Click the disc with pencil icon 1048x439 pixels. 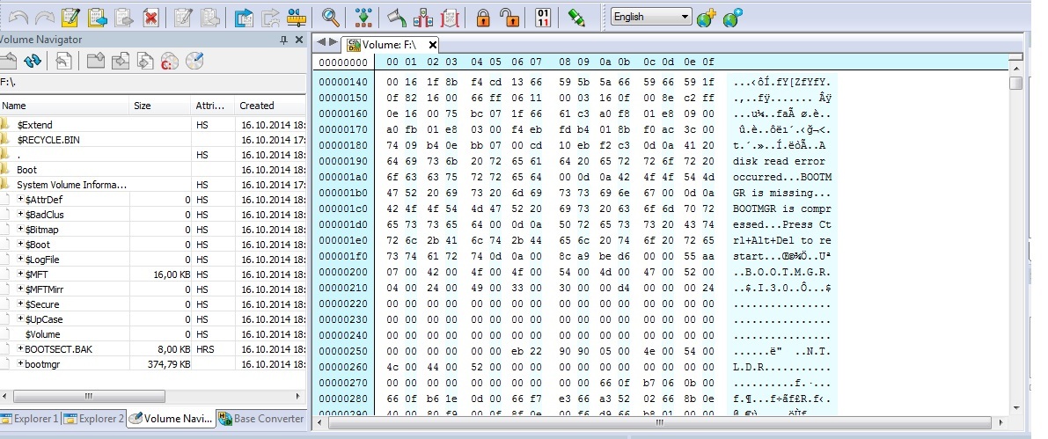(x=194, y=62)
